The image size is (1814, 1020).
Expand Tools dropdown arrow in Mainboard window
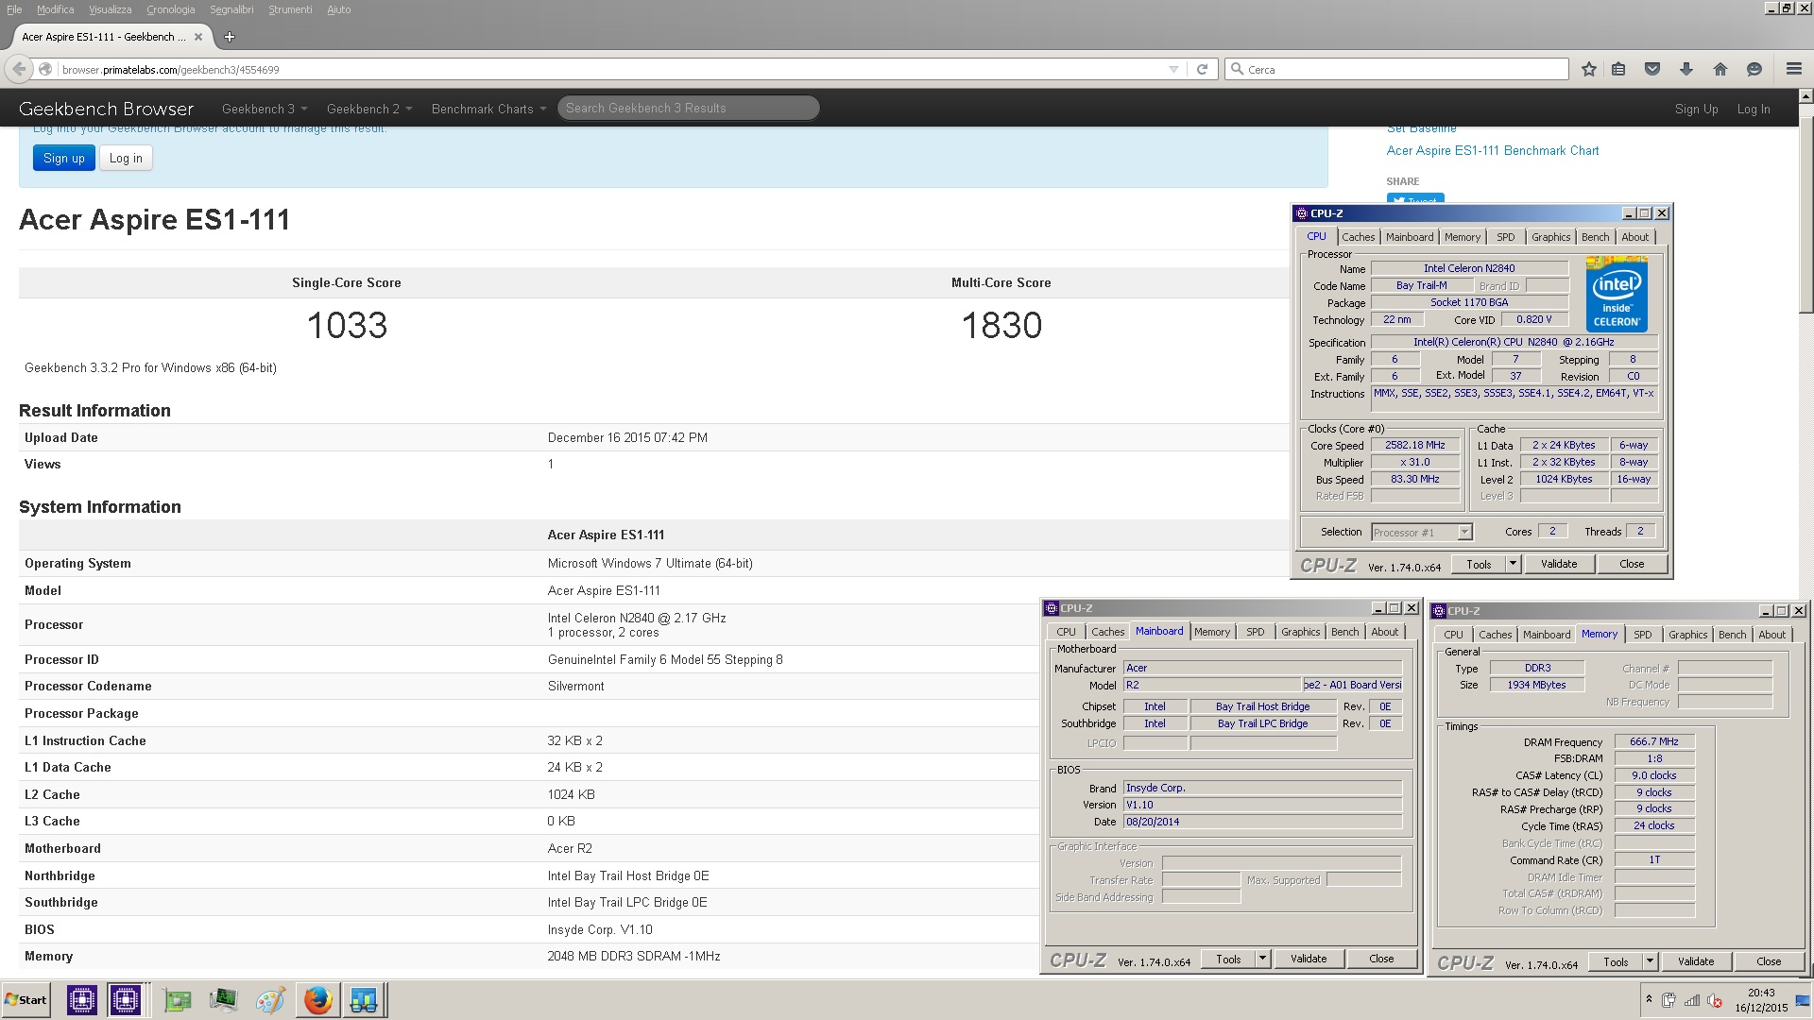[x=1261, y=959]
